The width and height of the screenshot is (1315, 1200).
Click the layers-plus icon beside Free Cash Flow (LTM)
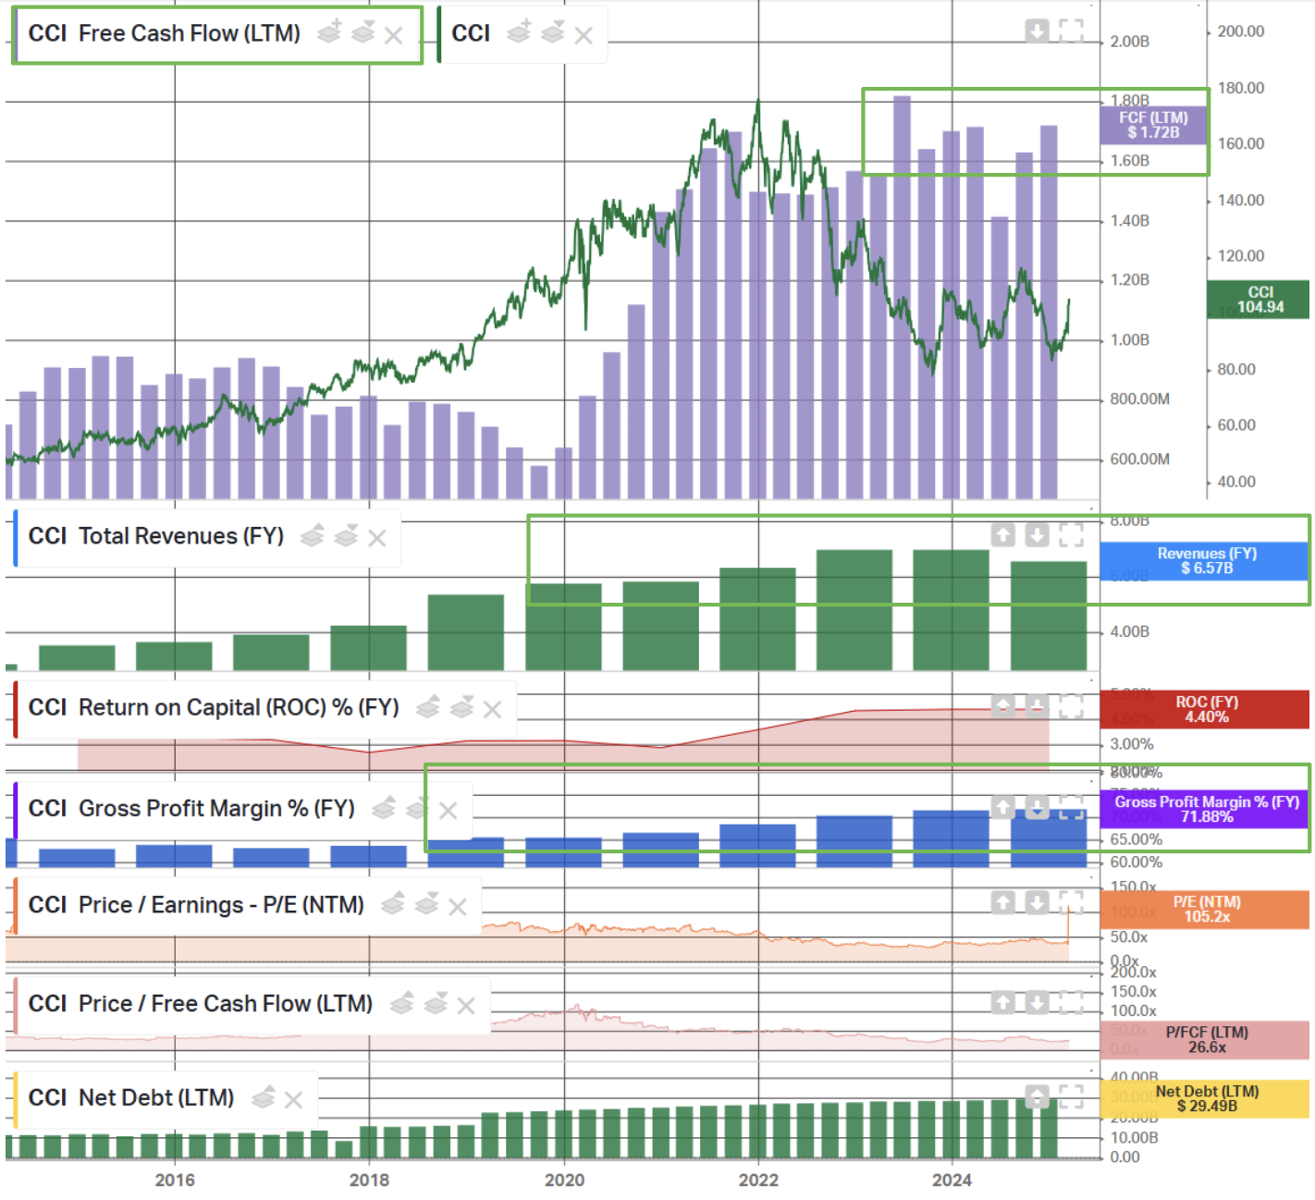point(330,32)
